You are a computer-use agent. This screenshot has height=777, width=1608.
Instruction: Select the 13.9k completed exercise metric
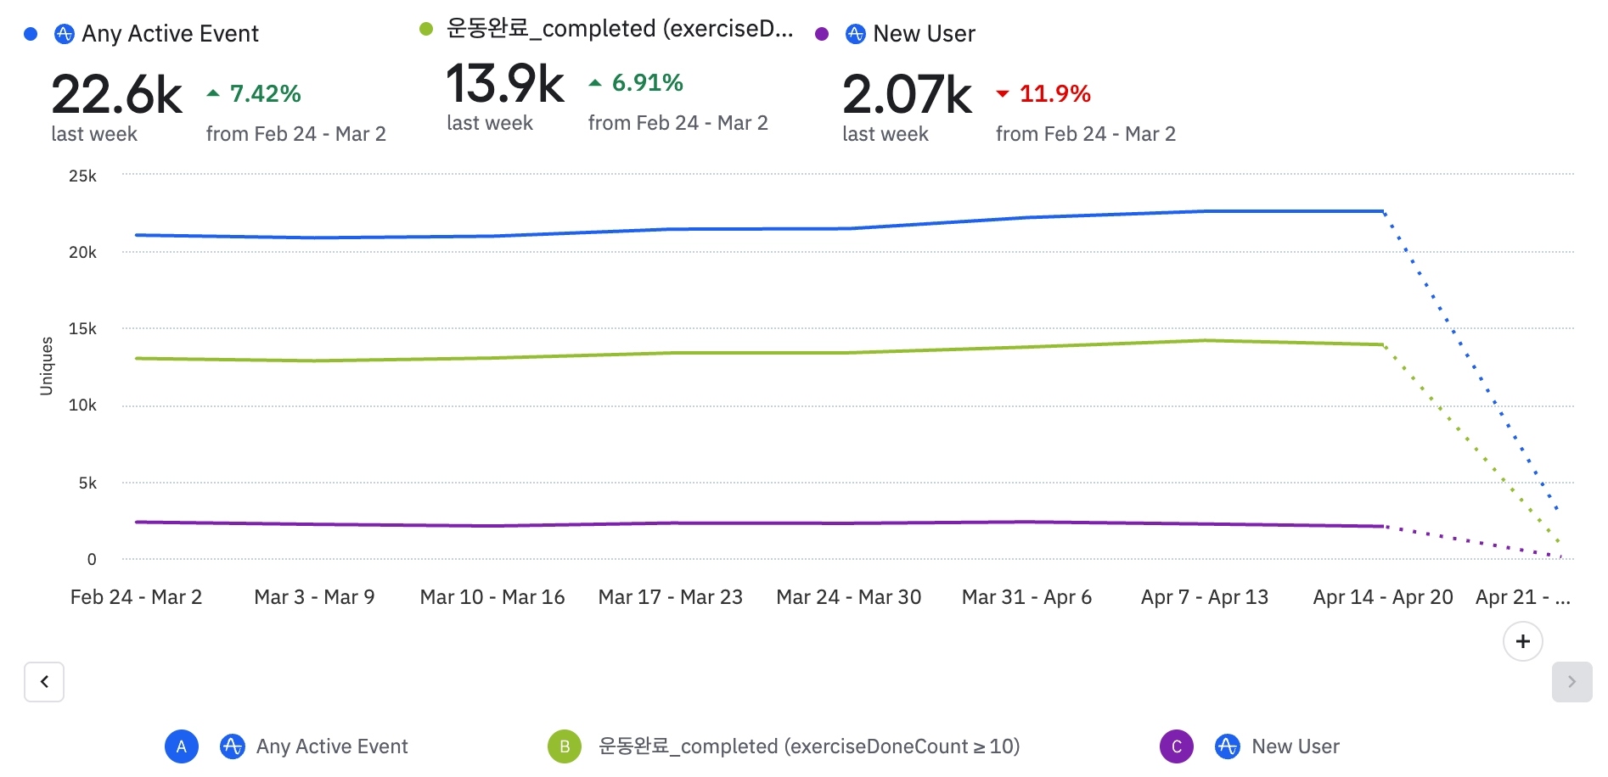point(505,84)
